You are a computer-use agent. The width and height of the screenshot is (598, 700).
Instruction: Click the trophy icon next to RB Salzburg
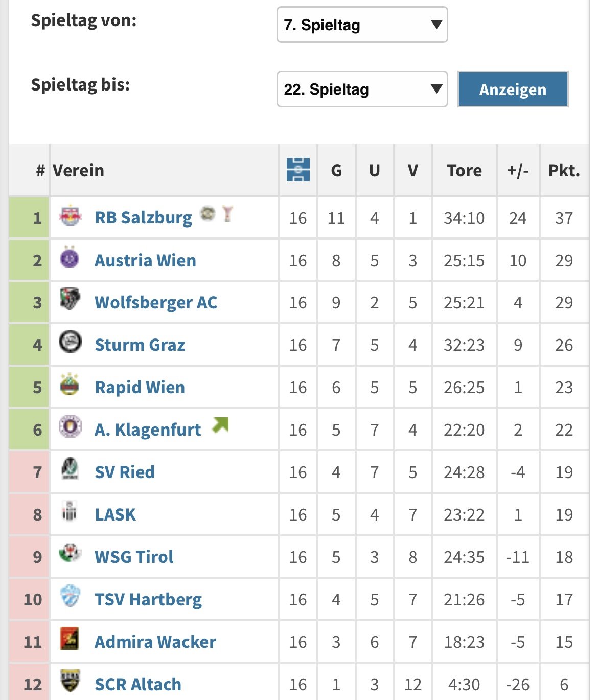coord(227,213)
